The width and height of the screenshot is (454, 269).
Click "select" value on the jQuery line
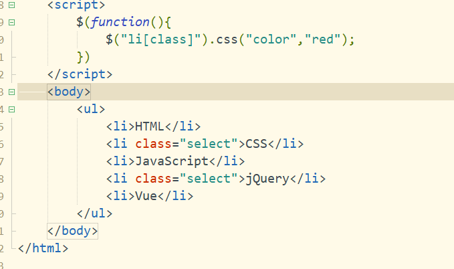[x=209, y=179]
